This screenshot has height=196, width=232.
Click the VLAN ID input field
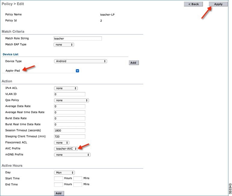tap(70, 94)
